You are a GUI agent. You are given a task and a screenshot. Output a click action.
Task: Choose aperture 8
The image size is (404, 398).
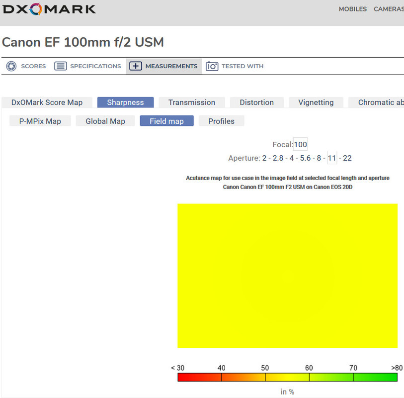[x=319, y=158]
